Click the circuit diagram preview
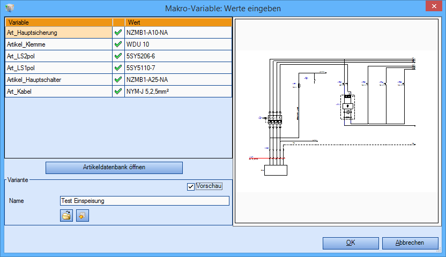Viewport: 446px width, 257px height. click(x=337, y=121)
